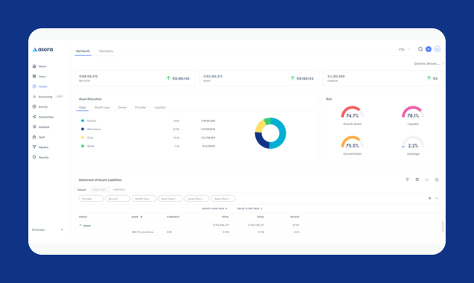Click the Add View button
This screenshot has width=474, height=283.
[119, 189]
